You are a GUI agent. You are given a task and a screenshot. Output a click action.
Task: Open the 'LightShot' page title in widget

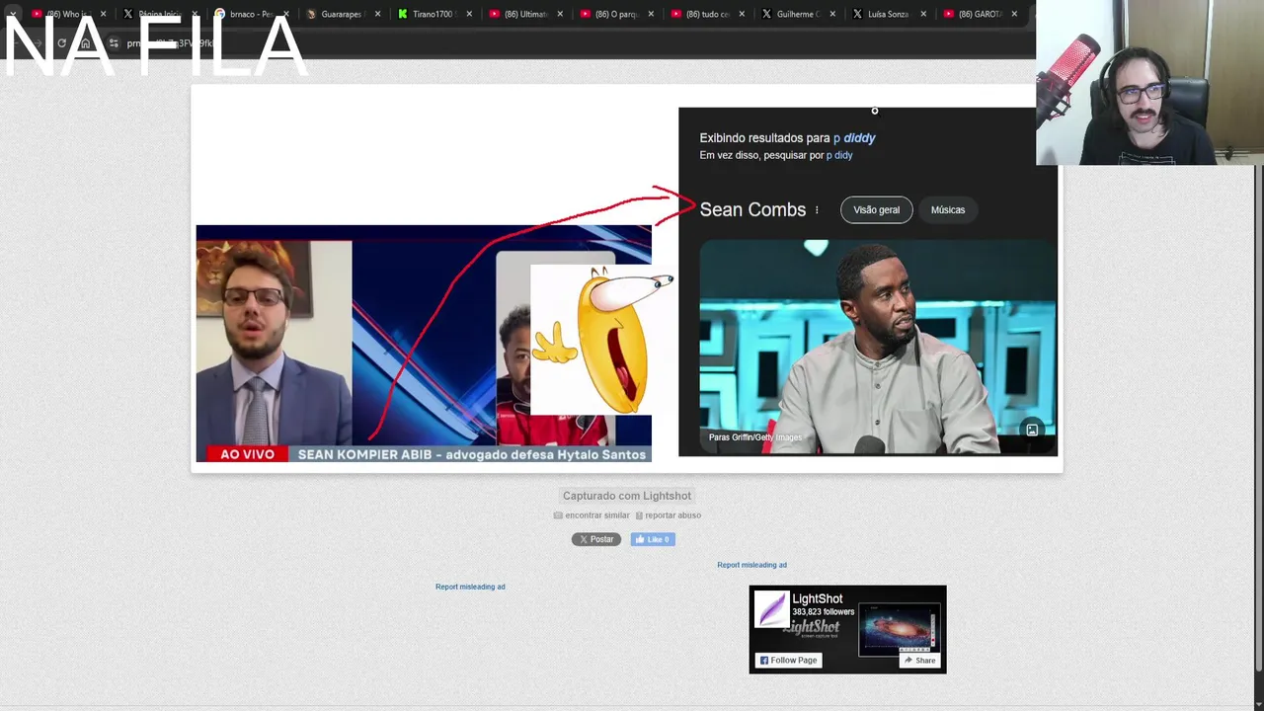(x=818, y=598)
